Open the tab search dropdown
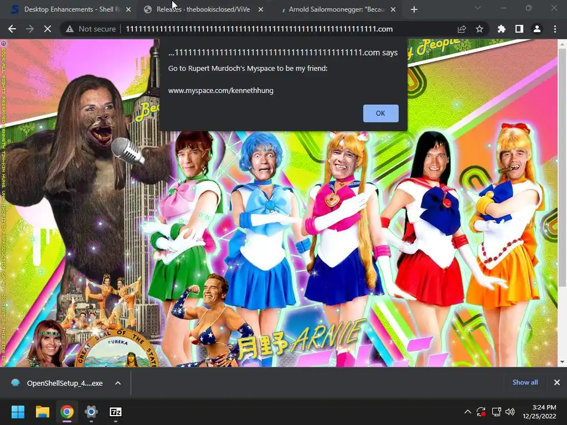The height and width of the screenshot is (425, 567). point(478,8)
